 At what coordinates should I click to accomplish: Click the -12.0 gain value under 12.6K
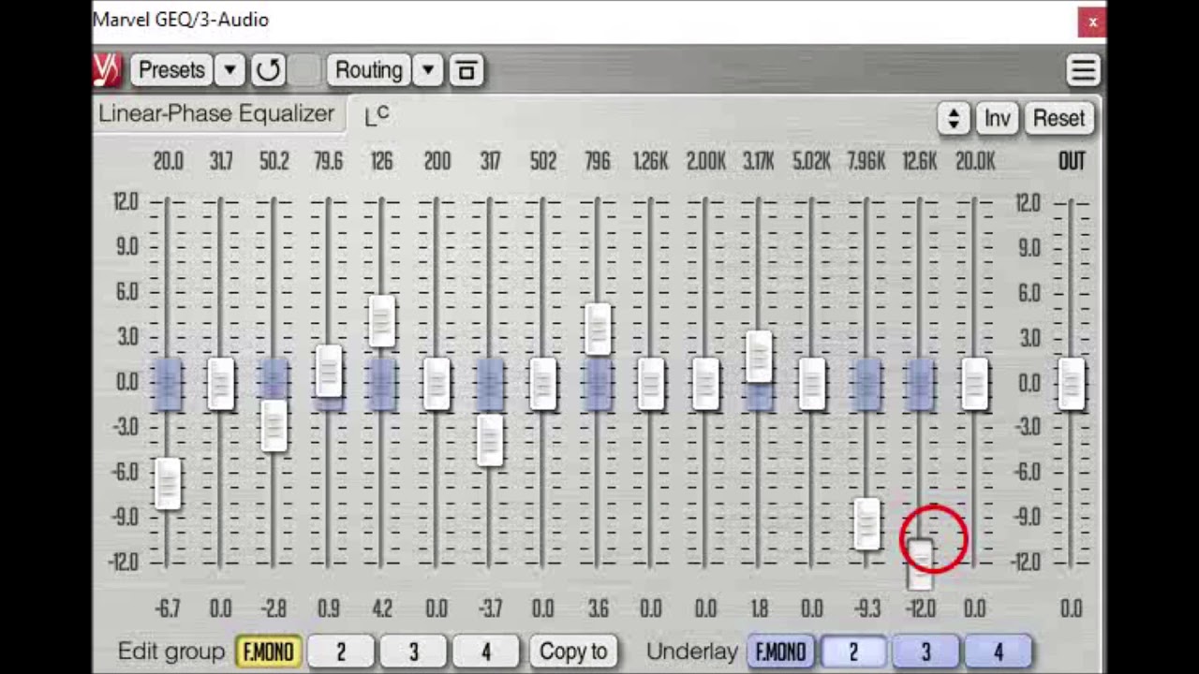point(920,608)
